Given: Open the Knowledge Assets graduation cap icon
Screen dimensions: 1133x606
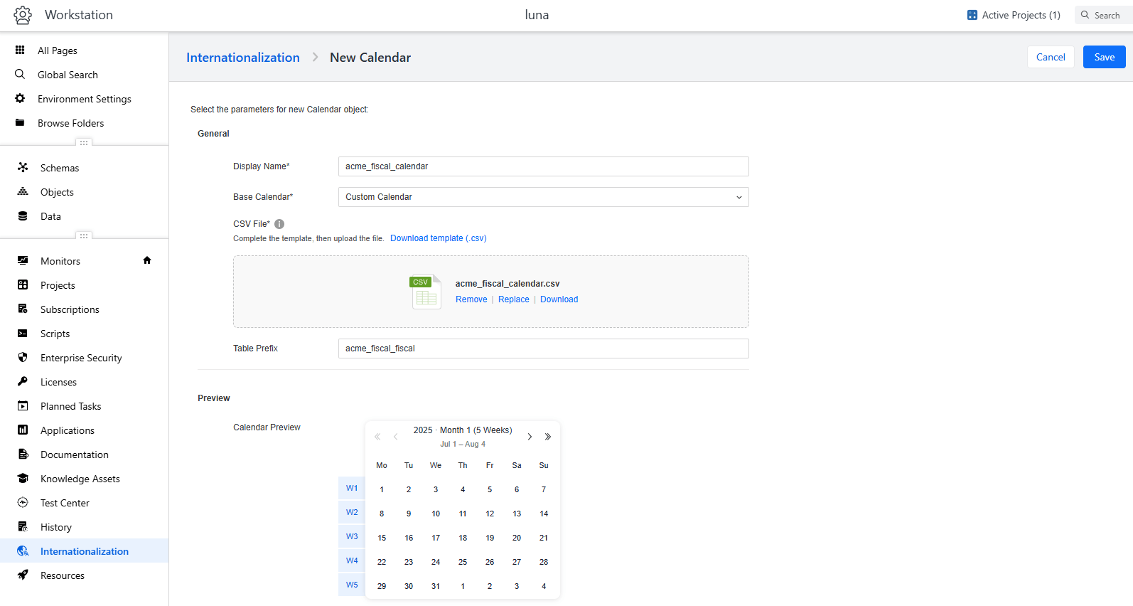Looking at the screenshot, I should (x=23, y=478).
